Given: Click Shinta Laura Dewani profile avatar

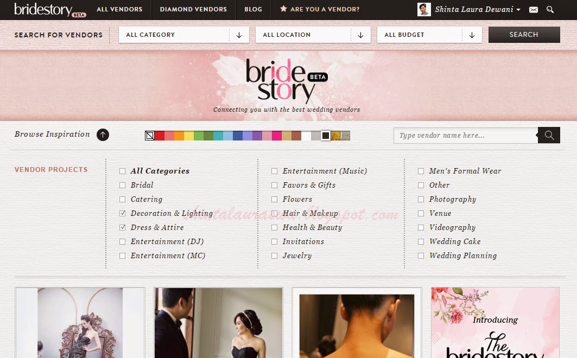Looking at the screenshot, I should click(424, 10).
